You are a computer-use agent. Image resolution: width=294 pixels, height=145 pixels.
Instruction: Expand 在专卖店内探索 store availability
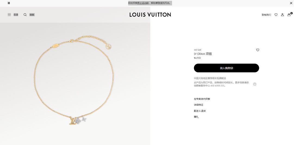(202, 99)
